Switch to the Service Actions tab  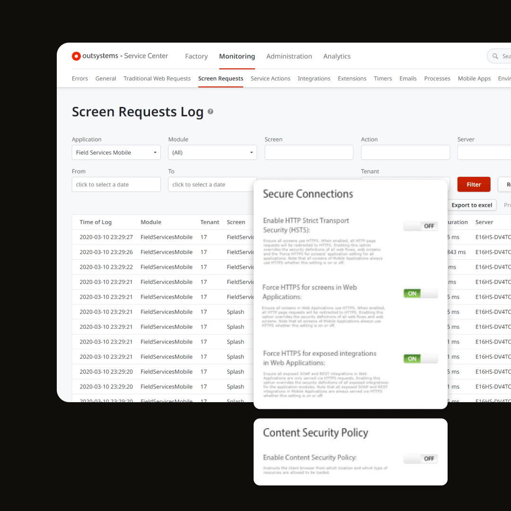pyautogui.click(x=271, y=79)
